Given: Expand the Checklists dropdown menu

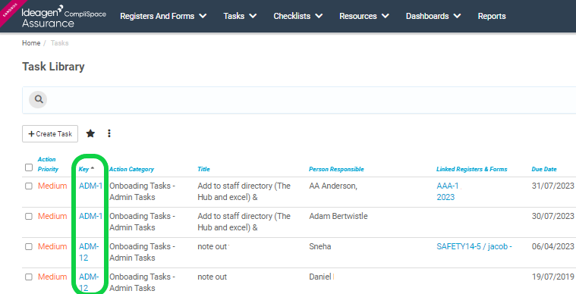Looking at the screenshot, I should (x=298, y=16).
